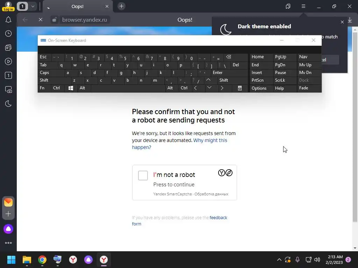Open volume control in system tray
This screenshot has width=358, height=268.
tap(317, 260)
